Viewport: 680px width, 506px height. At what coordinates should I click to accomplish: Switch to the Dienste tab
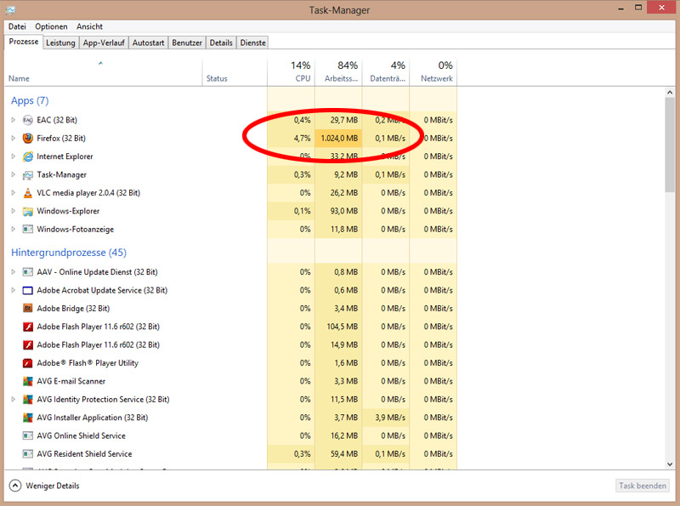(x=252, y=43)
